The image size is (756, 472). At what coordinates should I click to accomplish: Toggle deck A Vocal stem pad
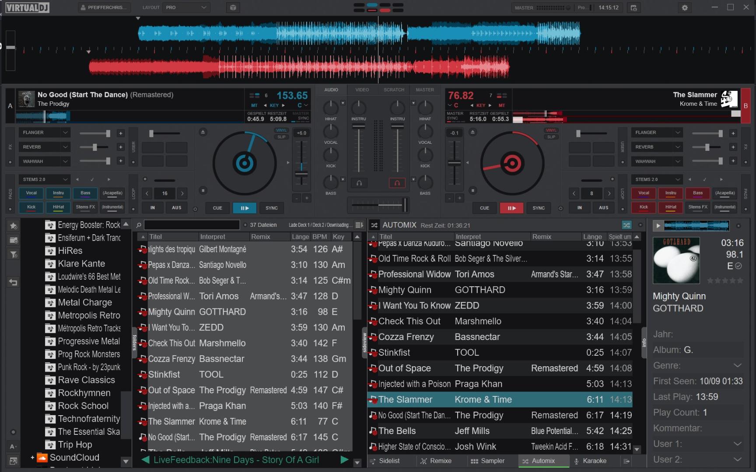[x=31, y=193]
